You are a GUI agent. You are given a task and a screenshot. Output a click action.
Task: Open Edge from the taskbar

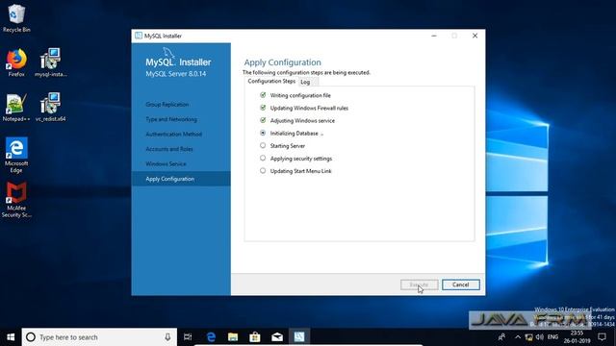tap(211, 337)
